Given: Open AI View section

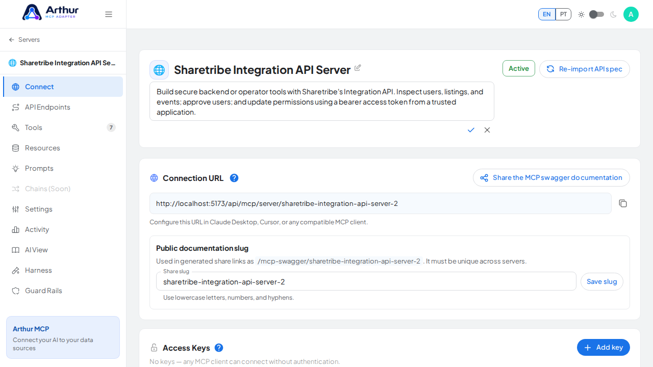Looking at the screenshot, I should pos(63,250).
